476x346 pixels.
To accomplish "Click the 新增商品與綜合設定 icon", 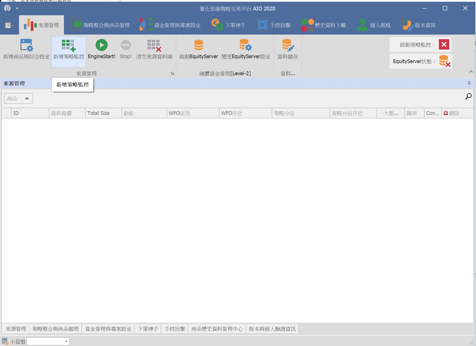I will 26,45.
